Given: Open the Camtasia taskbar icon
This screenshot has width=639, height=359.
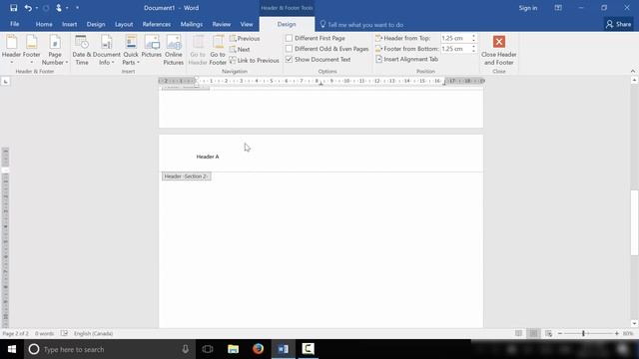Looking at the screenshot, I should click(x=309, y=349).
